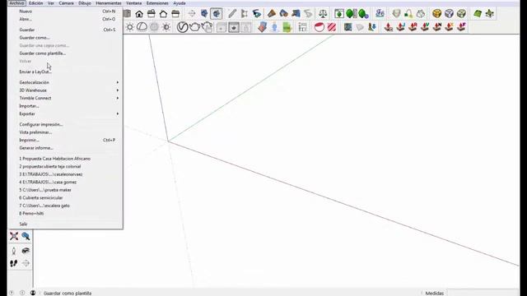
Task: Click the red diagonal stripes icon
Action: click(x=332, y=27)
